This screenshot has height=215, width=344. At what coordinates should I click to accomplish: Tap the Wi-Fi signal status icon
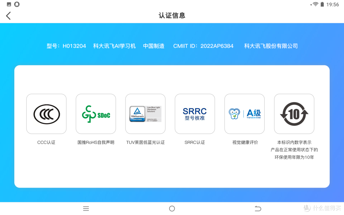315,4
